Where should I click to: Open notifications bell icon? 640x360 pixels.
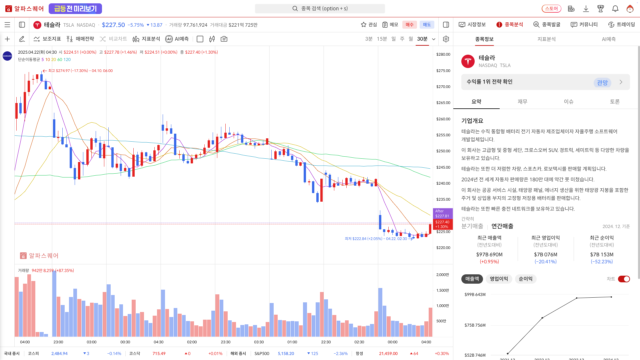615,9
